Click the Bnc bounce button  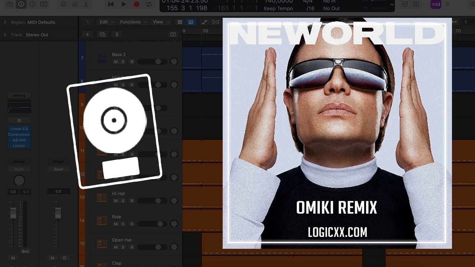point(25,251)
